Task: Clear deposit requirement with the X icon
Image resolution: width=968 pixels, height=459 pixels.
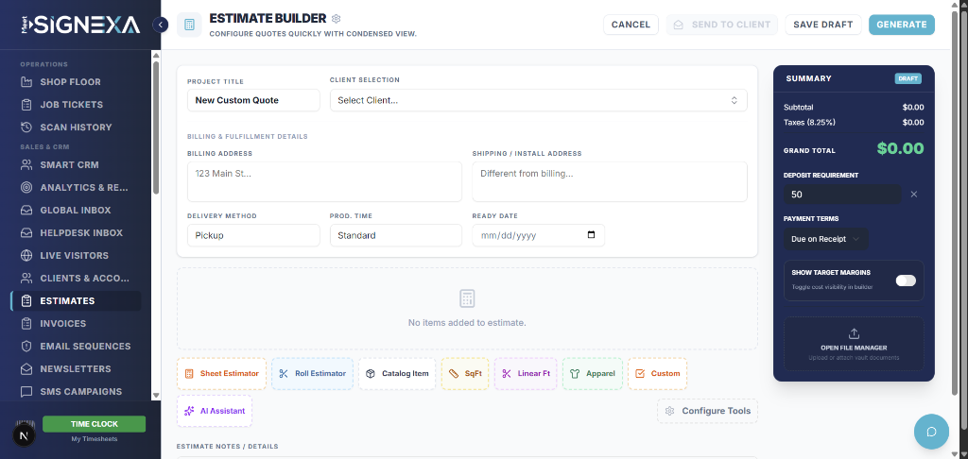Action: pyautogui.click(x=913, y=195)
